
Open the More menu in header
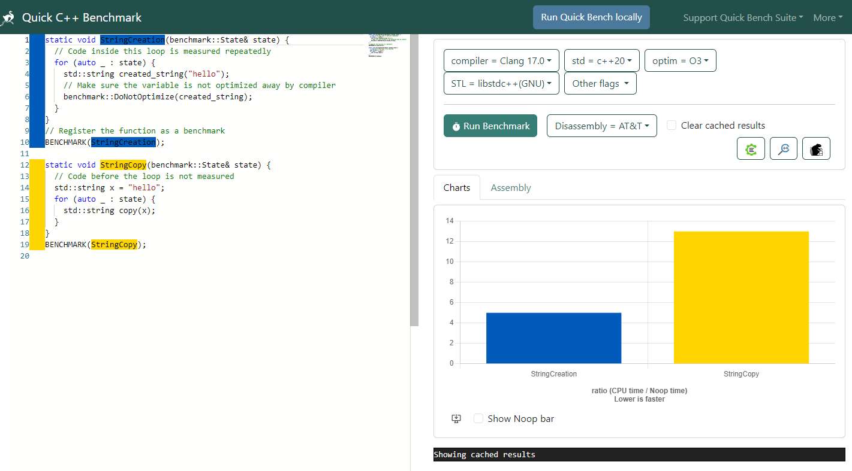(827, 18)
